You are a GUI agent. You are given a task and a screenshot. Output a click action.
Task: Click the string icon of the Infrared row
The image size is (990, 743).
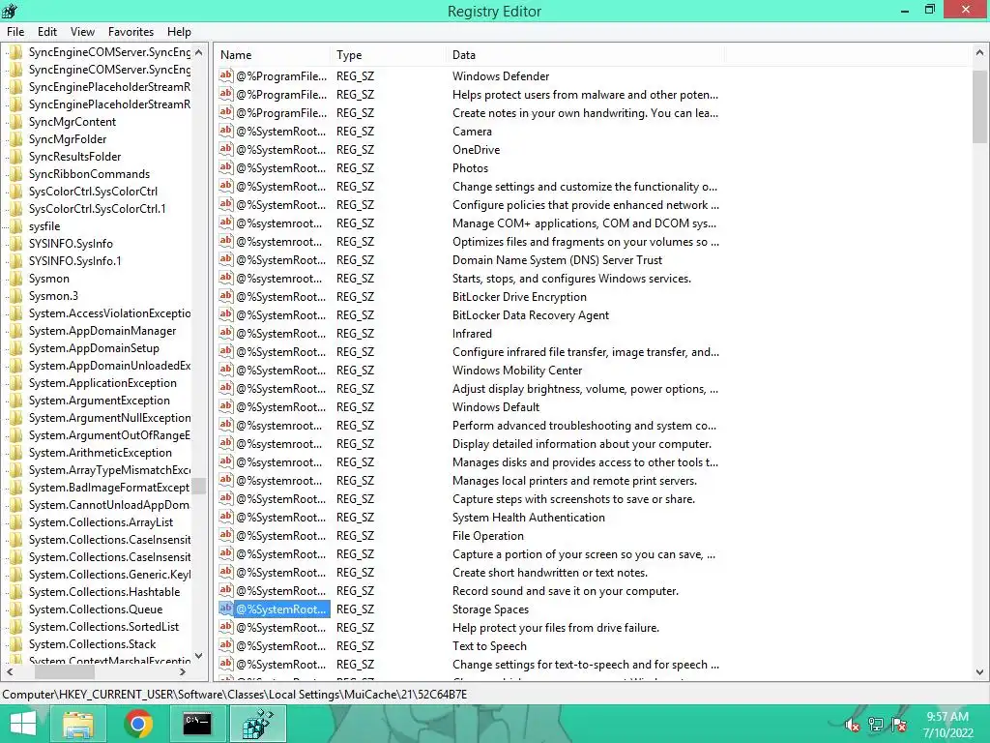[226, 333]
